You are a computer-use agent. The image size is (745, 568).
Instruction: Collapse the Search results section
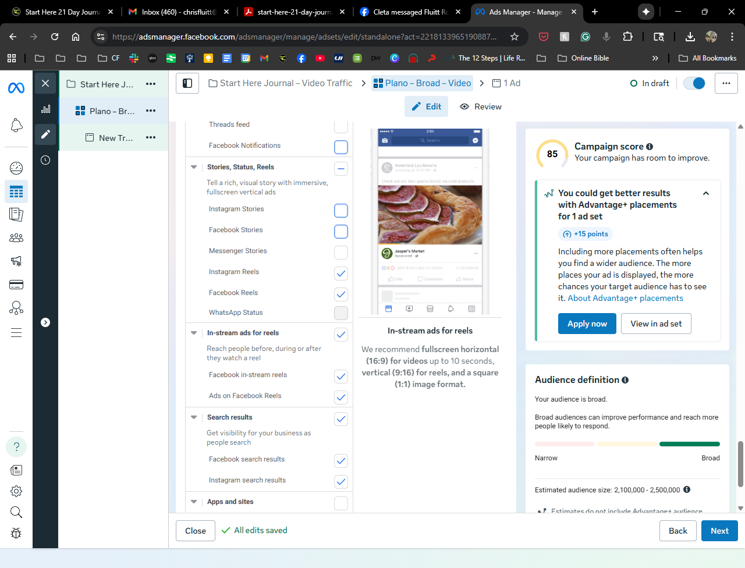194,417
